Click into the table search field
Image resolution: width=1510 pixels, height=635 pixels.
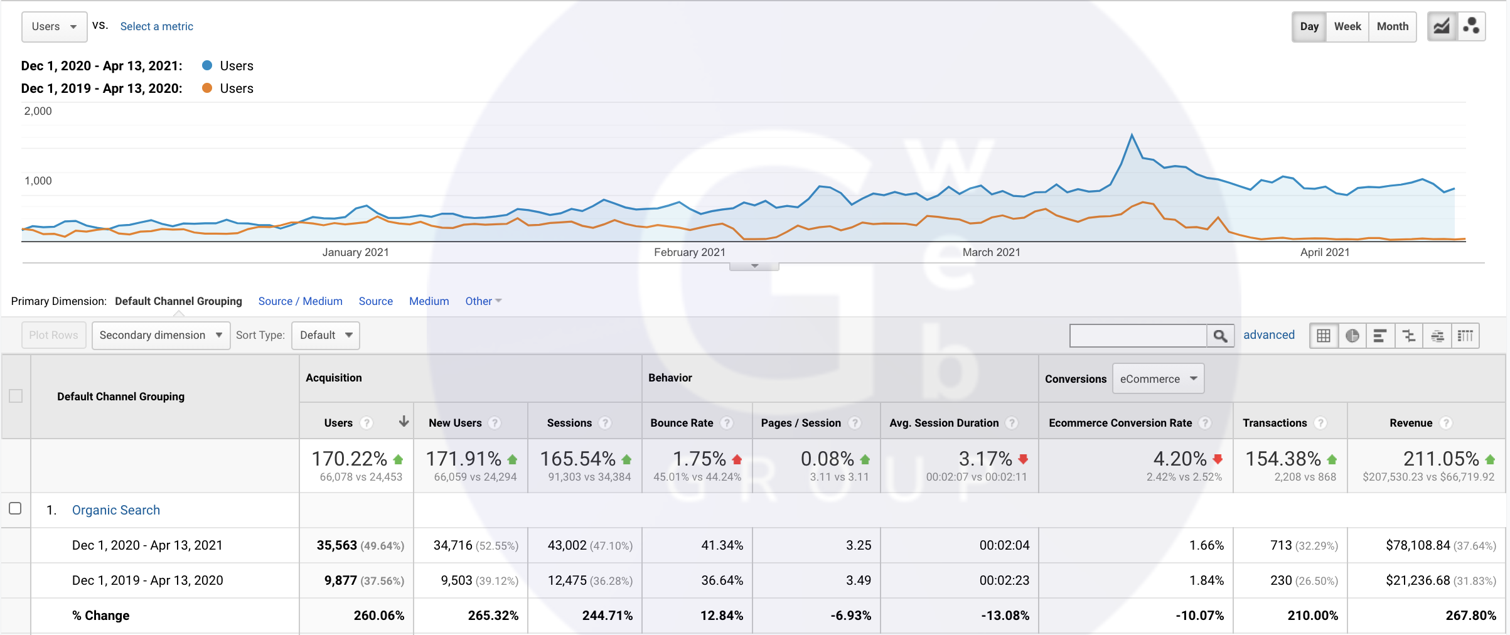1138,336
